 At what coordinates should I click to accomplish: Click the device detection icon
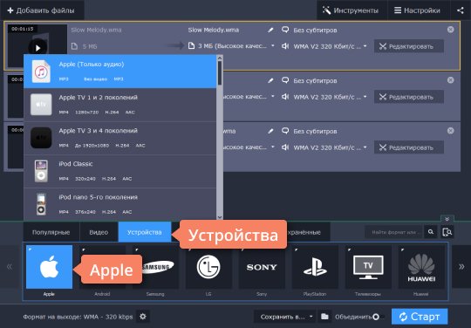coord(447,232)
